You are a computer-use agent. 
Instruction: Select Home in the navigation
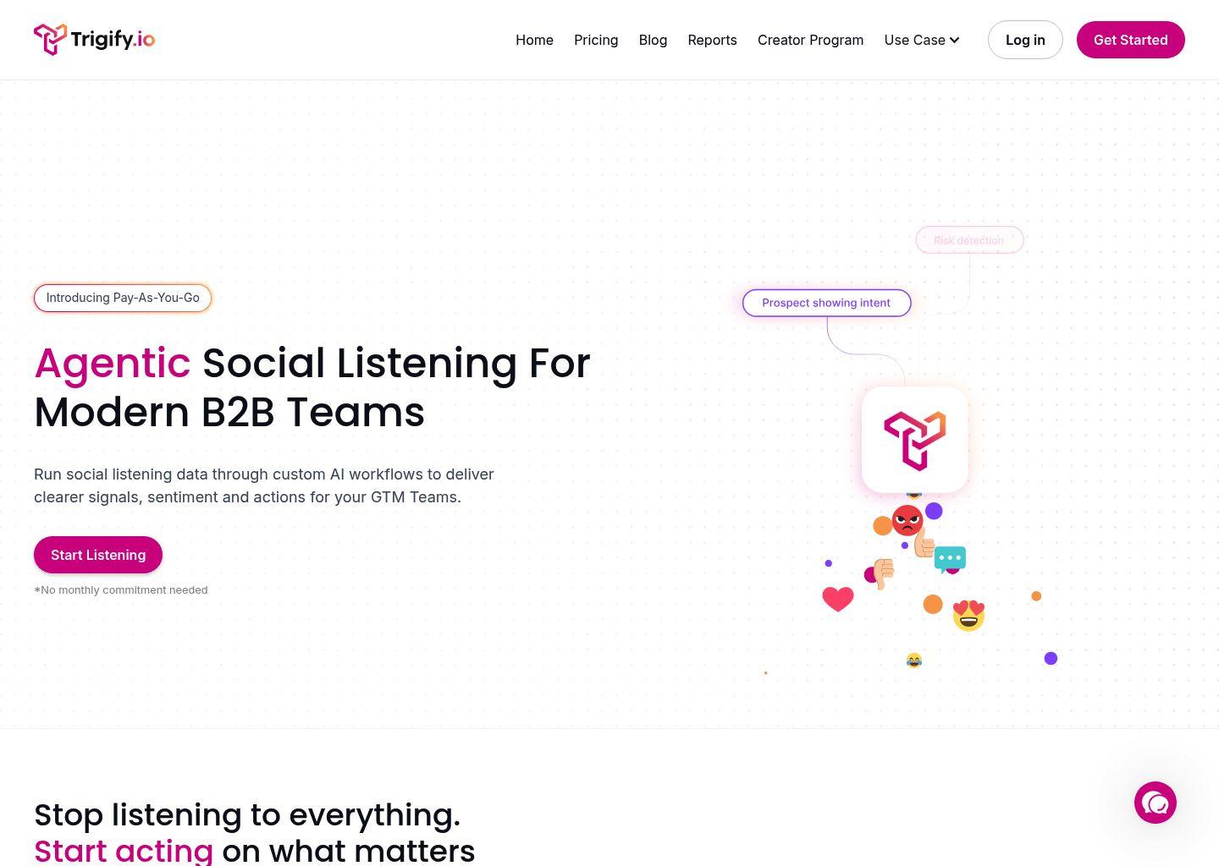[534, 40]
